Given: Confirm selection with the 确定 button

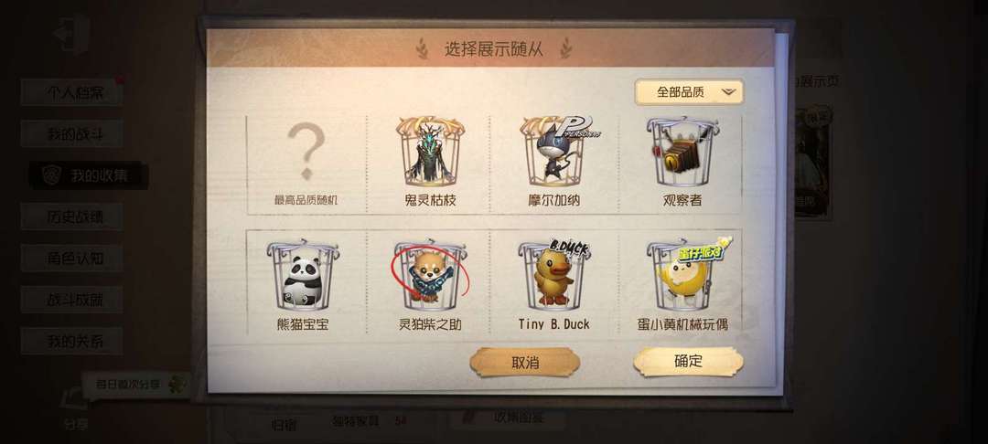Looking at the screenshot, I should coord(688,362).
